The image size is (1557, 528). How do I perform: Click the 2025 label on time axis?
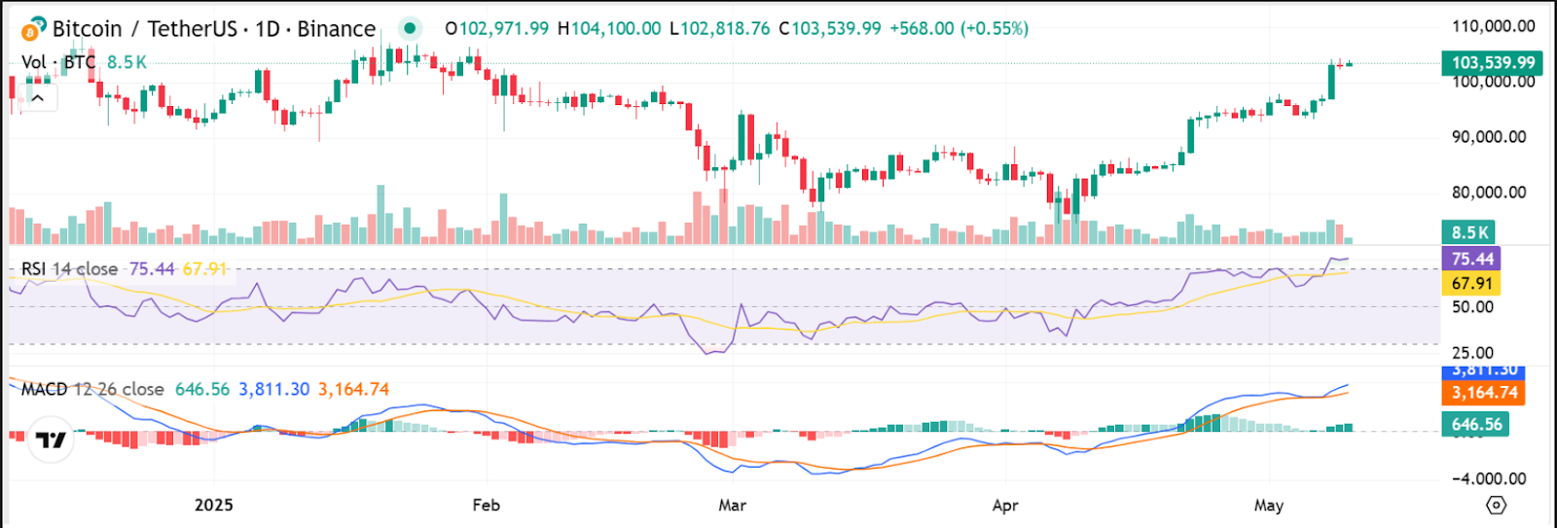[x=213, y=505]
